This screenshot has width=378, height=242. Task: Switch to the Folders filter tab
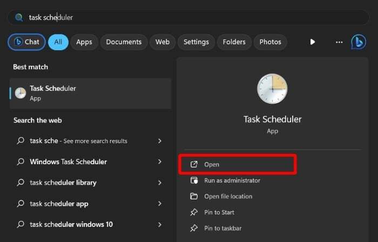(x=234, y=42)
